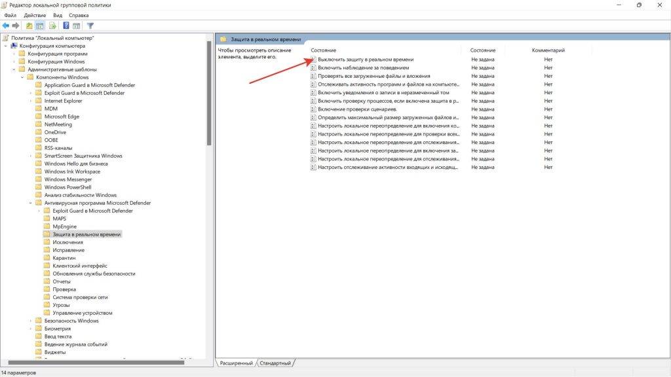
Task: Collapse the «Конфигурация компьютера» tree node
Action: click(6, 46)
